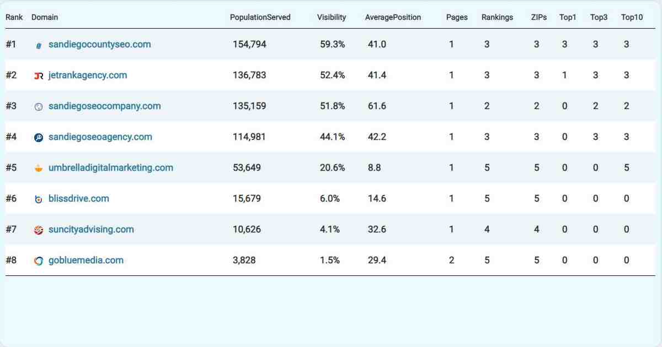This screenshot has height=347, width=662.
Task: Sort by the Top10 column header
Action: tap(632, 17)
